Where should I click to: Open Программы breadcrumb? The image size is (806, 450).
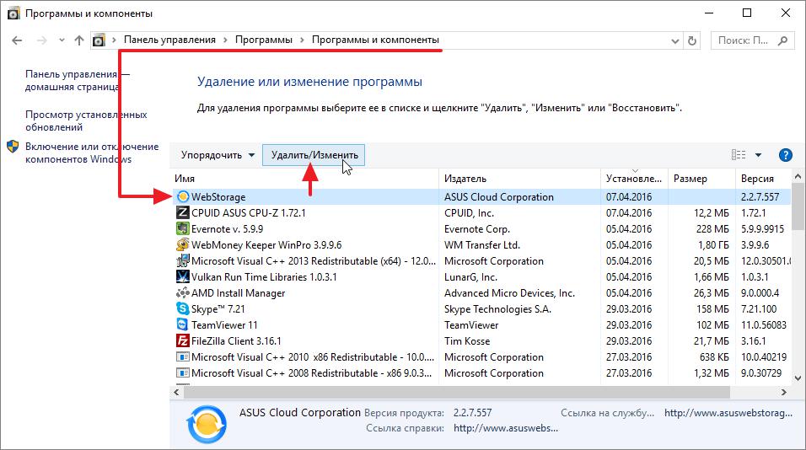[x=264, y=40]
